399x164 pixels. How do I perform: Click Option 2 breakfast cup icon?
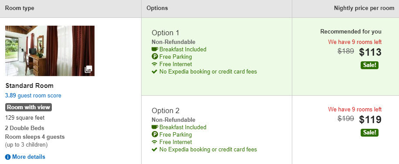(x=155, y=127)
